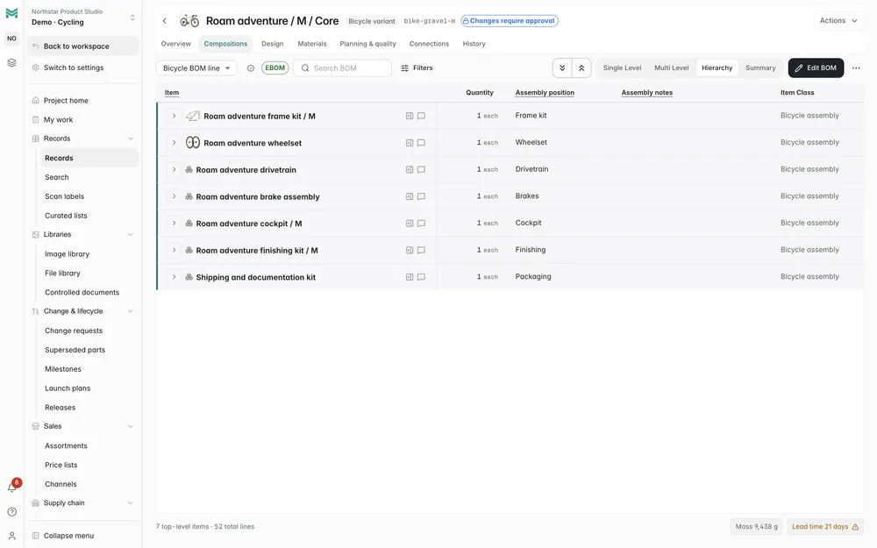Open side panel icon on Roam adventure brake assembly row
877x548 pixels.
410,196
